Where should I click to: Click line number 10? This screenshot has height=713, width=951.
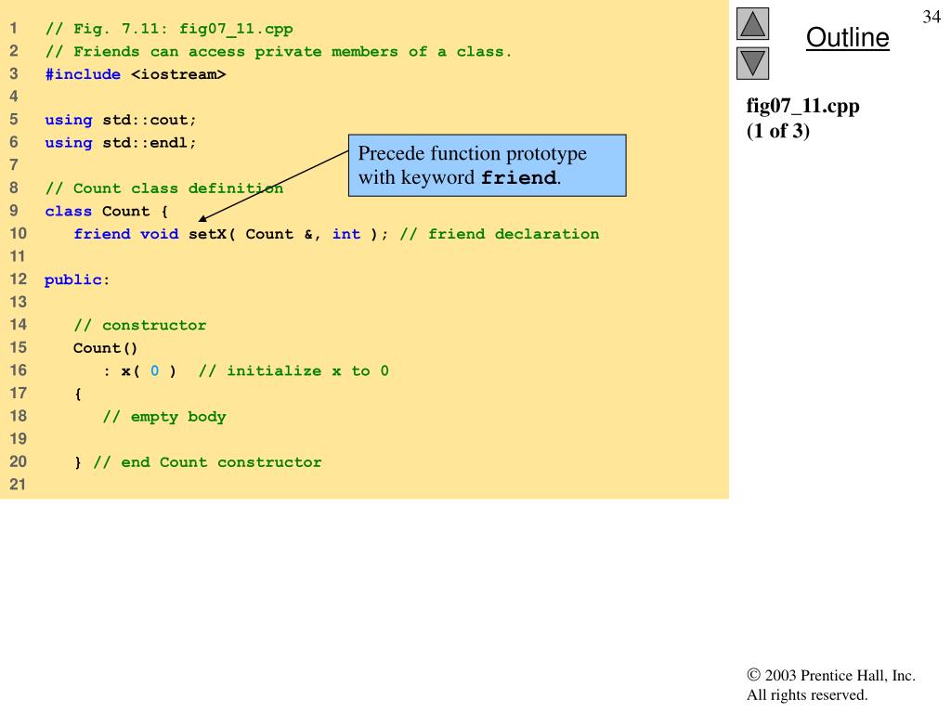point(18,233)
